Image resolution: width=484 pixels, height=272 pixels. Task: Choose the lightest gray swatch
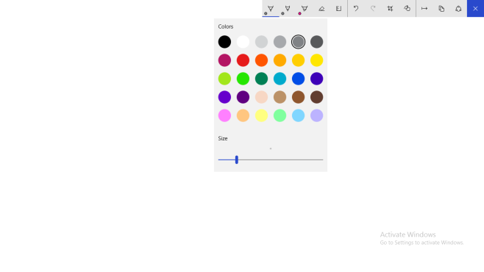261,42
